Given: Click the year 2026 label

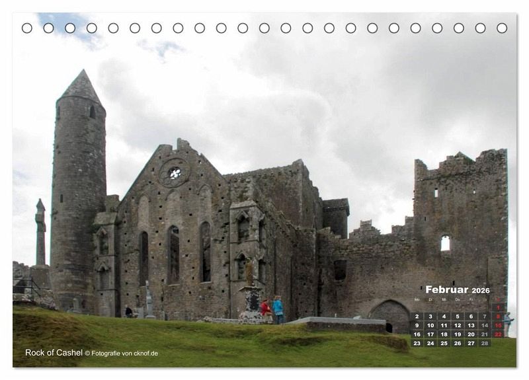Looking at the screenshot, I should [481, 291].
